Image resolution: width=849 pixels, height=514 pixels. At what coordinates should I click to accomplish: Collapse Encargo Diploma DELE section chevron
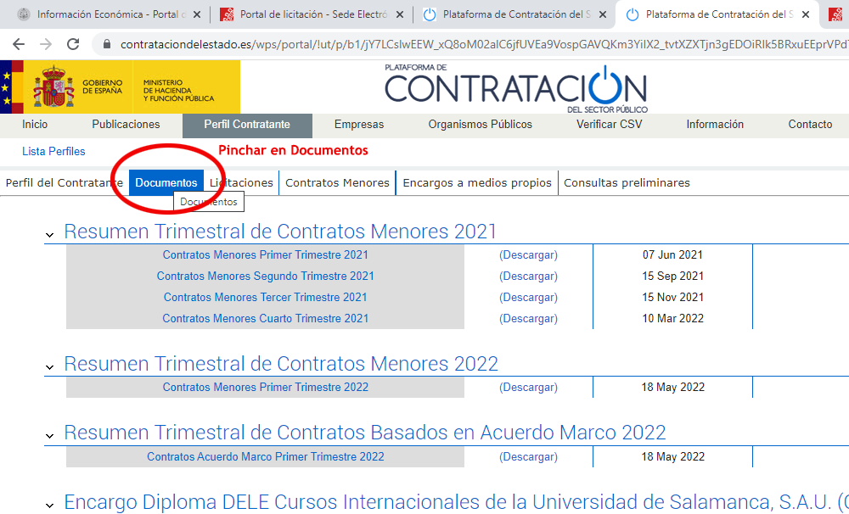(x=50, y=506)
